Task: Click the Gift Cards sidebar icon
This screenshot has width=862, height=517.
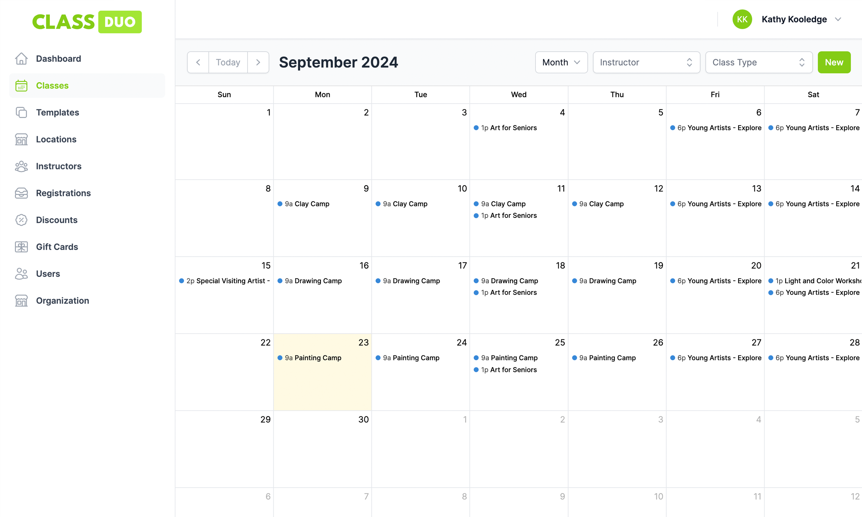Action: pyautogui.click(x=21, y=246)
